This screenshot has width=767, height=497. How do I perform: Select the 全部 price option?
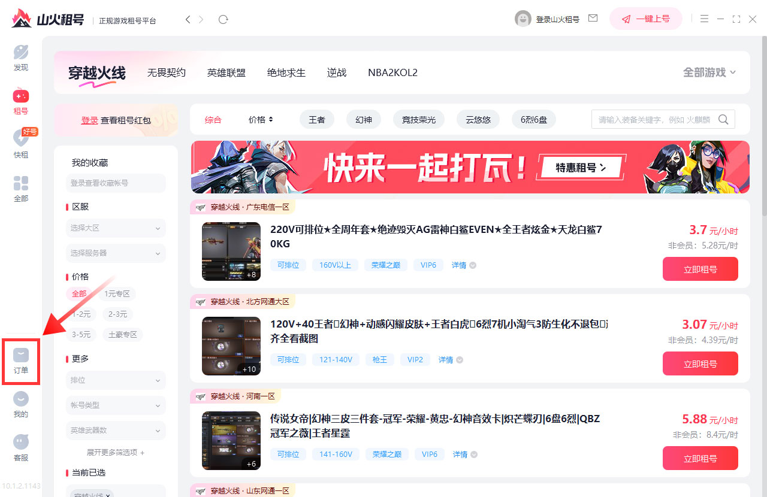pos(79,294)
